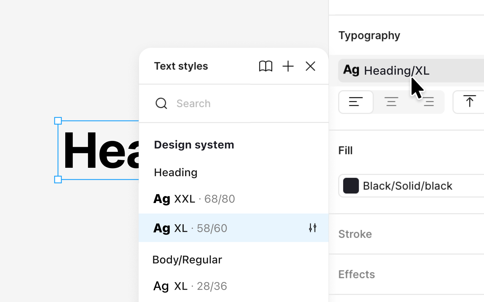Open the Heading/XL applied text style
Viewport: 484px width, 302px height.
point(396,70)
